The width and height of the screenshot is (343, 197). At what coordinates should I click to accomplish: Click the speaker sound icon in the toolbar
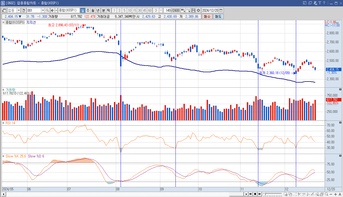[x=52, y=10]
